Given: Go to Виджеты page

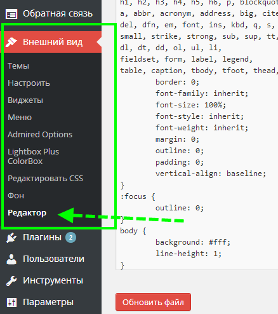Looking at the screenshot, I should click(25, 100).
